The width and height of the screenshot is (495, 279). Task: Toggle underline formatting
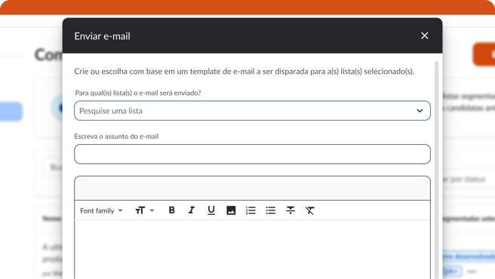point(211,210)
